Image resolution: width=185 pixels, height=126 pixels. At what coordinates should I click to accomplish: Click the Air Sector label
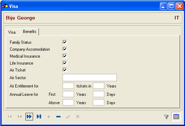coord(18,78)
